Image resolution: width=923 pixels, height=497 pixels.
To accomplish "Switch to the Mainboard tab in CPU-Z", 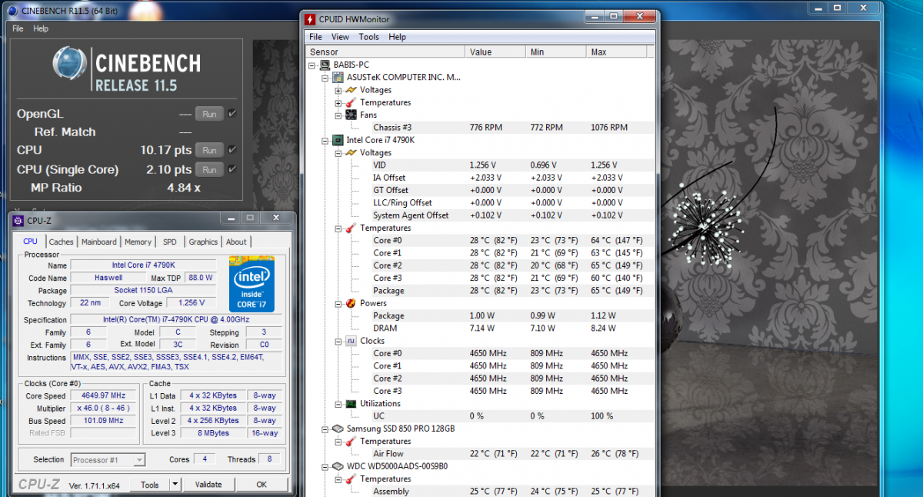I will point(99,242).
